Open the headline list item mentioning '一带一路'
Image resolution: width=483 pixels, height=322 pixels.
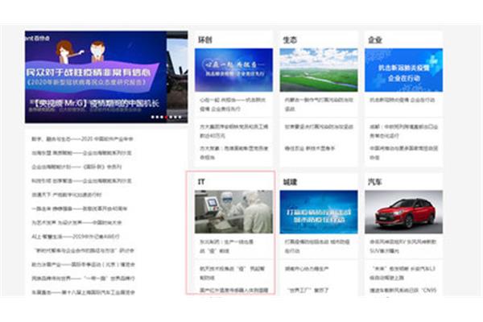(83, 279)
